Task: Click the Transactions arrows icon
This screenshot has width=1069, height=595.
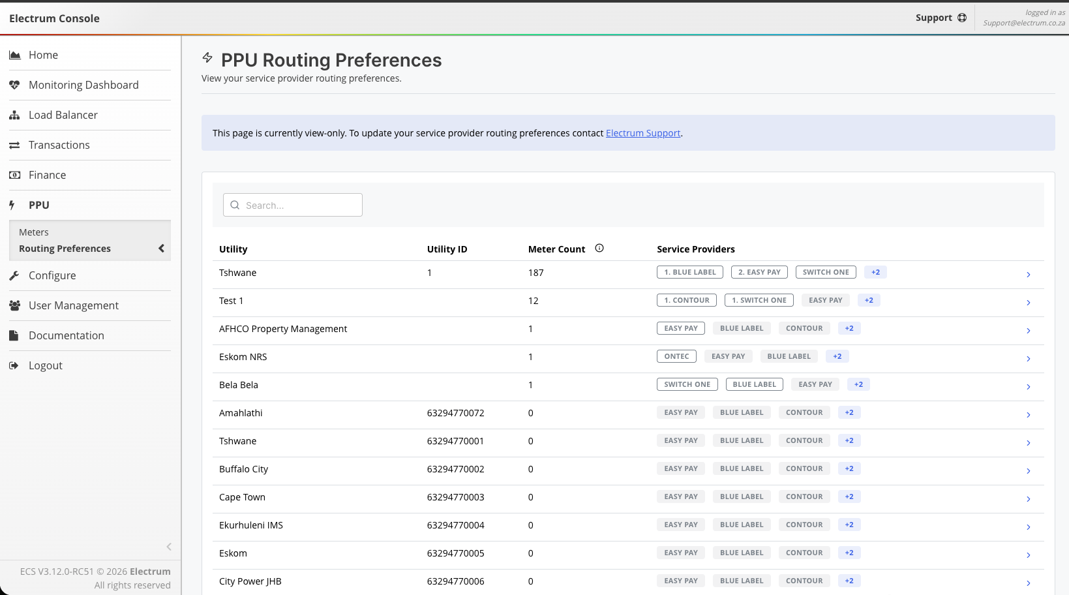Action: (x=14, y=145)
